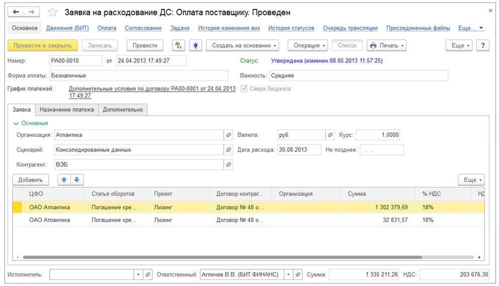
Task: Click the back navigation arrow
Action: tap(17, 12)
